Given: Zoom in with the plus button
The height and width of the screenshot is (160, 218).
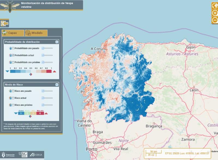Looking at the screenshot, I should coord(215,13).
